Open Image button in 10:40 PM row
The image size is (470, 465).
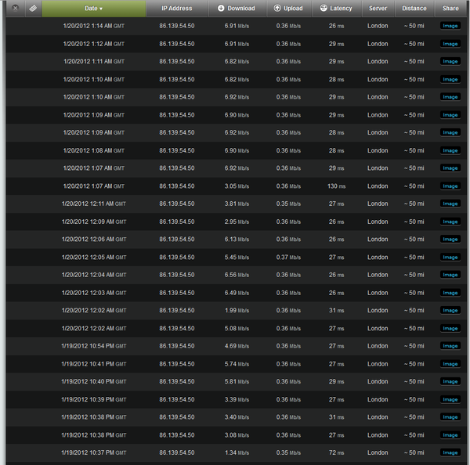pyautogui.click(x=450, y=381)
